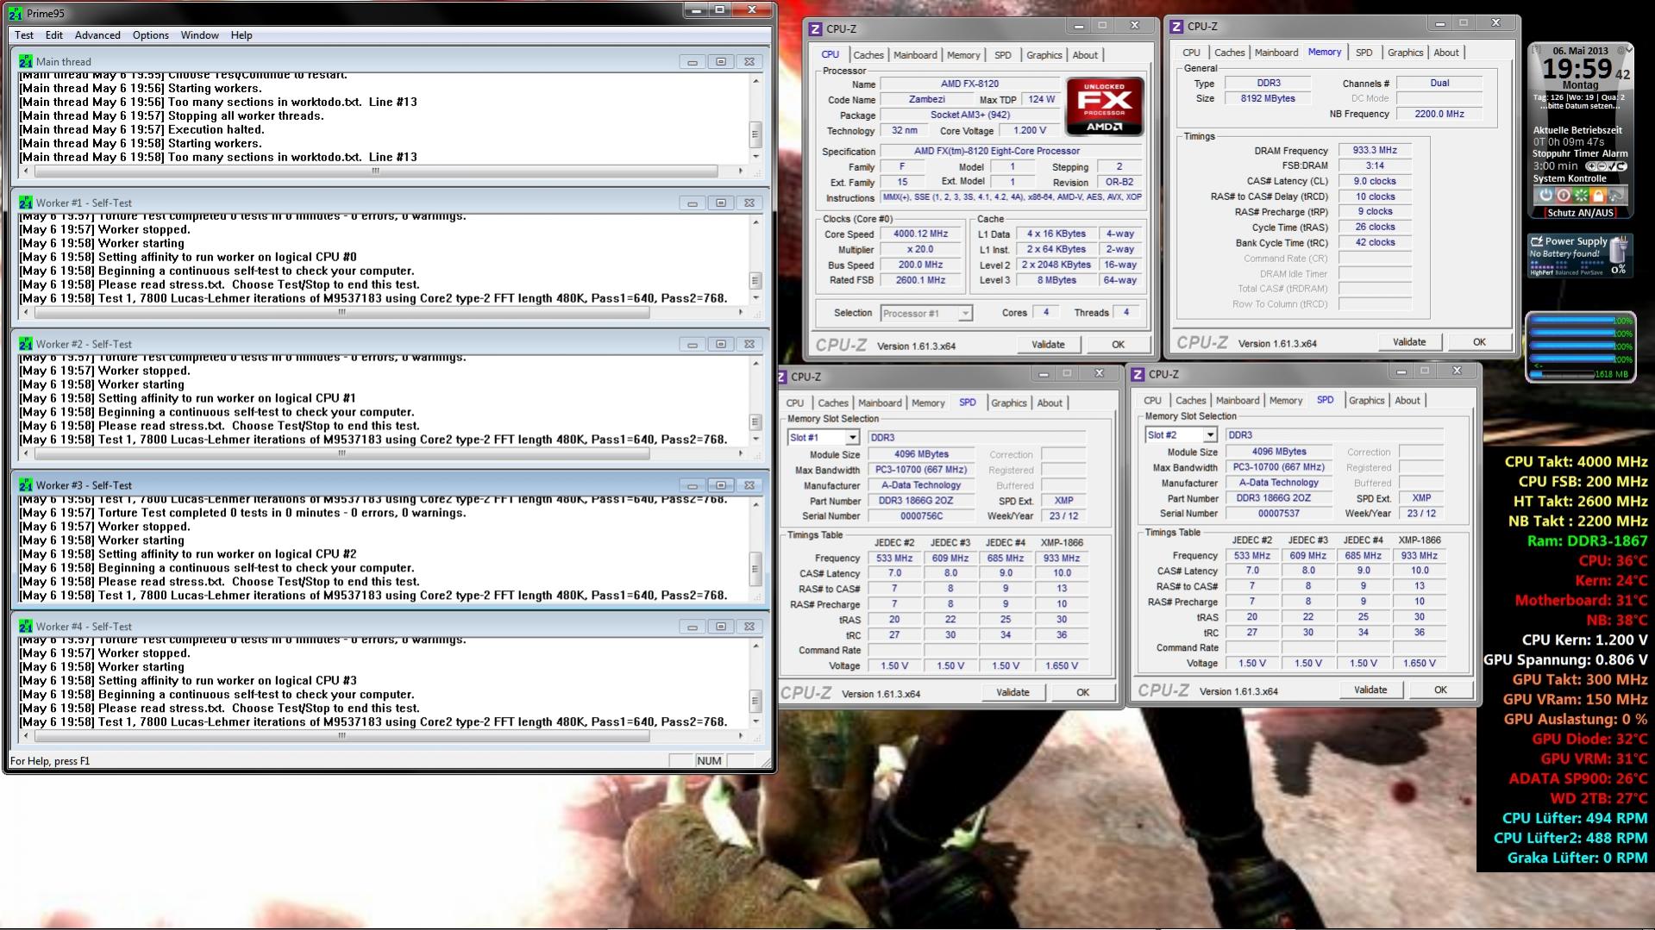This screenshot has width=1655, height=930.
Task: Click the orange lock icon in System Kontrolle
Action: tap(1598, 196)
